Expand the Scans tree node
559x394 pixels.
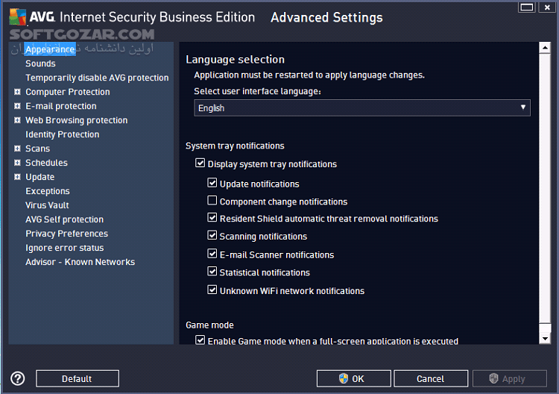click(x=17, y=148)
